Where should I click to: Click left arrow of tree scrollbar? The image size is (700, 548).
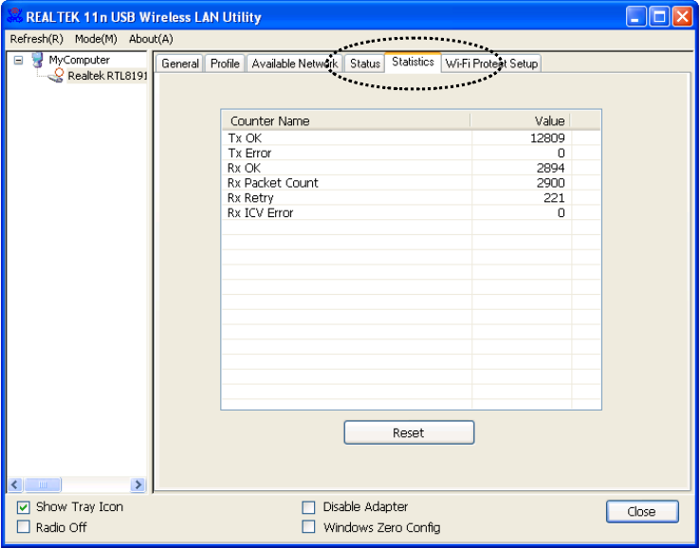[15, 484]
